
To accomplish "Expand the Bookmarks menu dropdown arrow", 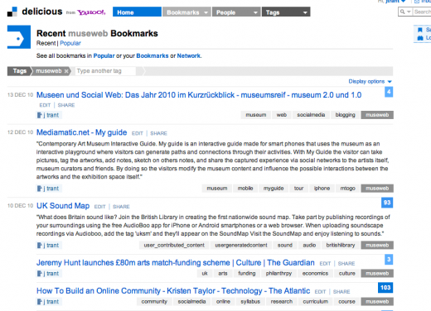I will (x=206, y=12).
